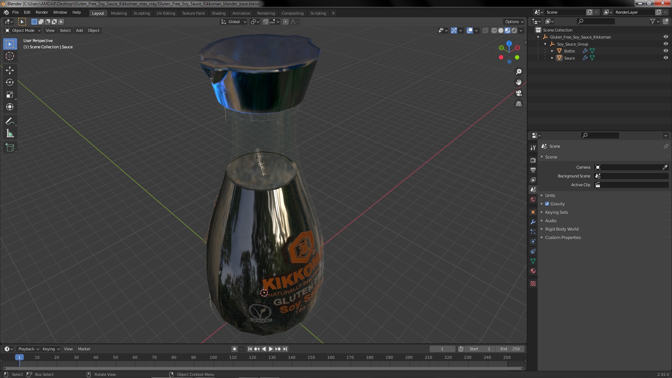This screenshot has width=672, height=378.
Task: Select rendered viewport shading mode
Action: point(514,30)
